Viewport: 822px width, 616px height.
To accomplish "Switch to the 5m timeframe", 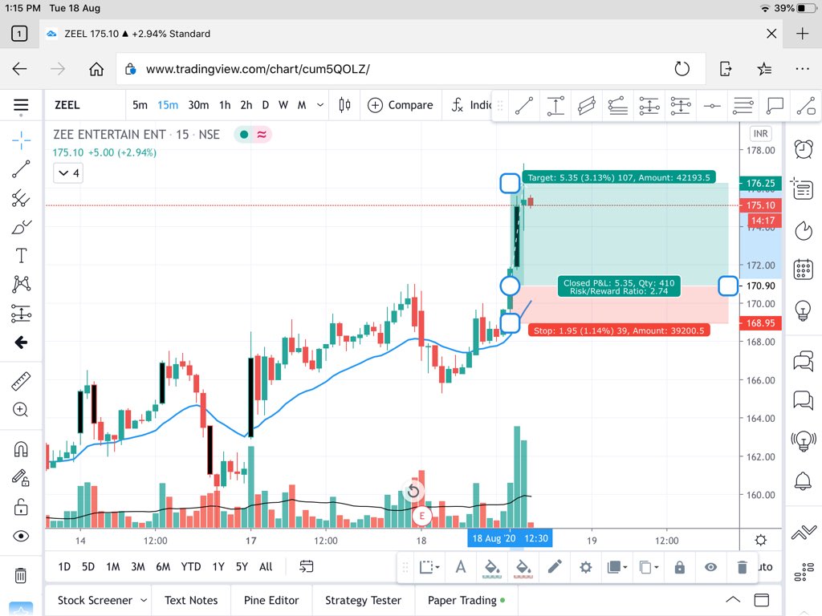I will [140, 105].
